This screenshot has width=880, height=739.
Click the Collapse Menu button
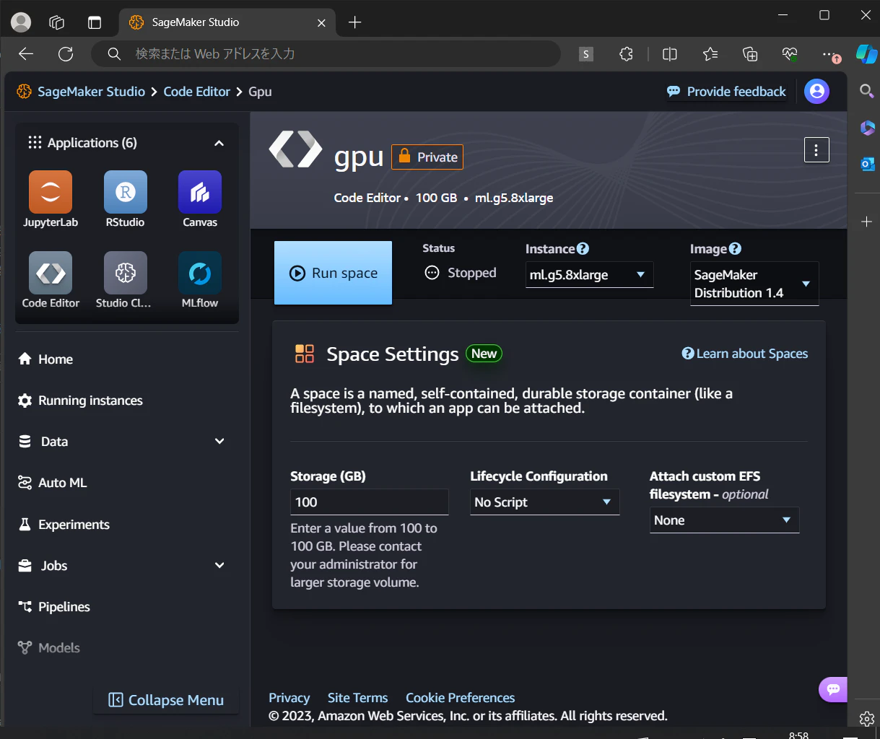[x=166, y=700]
